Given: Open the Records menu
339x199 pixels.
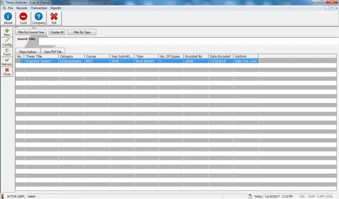Looking at the screenshot, I should [22, 8].
